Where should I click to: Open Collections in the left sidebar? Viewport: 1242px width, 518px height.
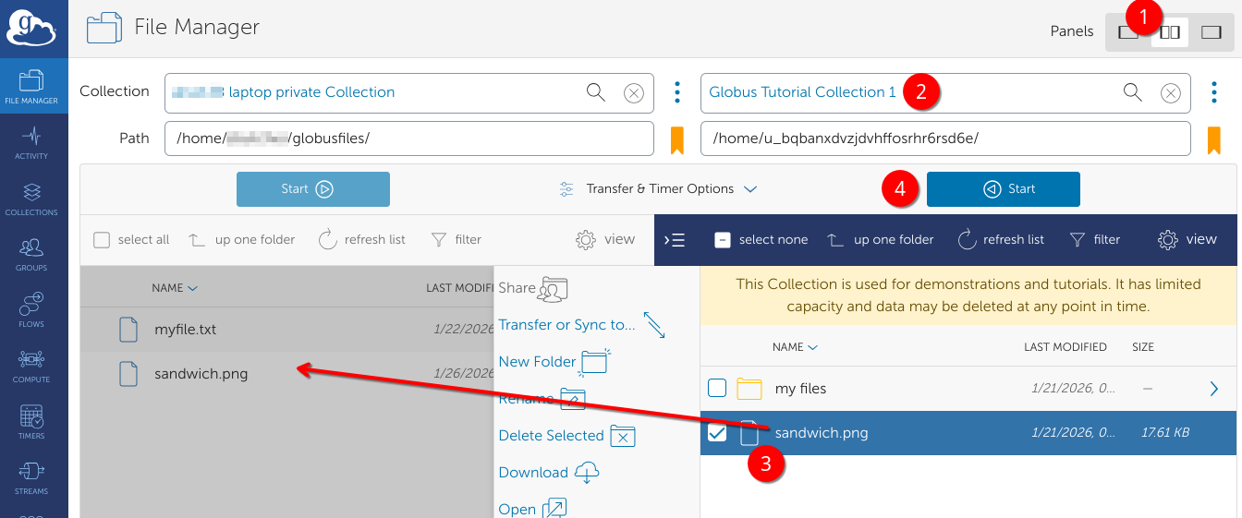(31, 199)
